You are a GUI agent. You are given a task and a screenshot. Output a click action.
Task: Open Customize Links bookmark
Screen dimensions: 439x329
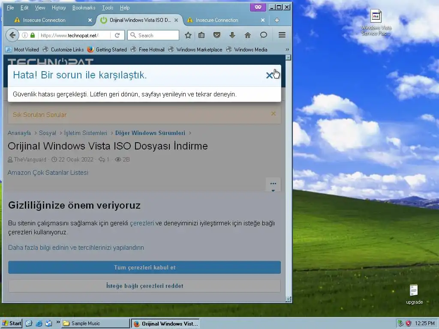coord(63,50)
